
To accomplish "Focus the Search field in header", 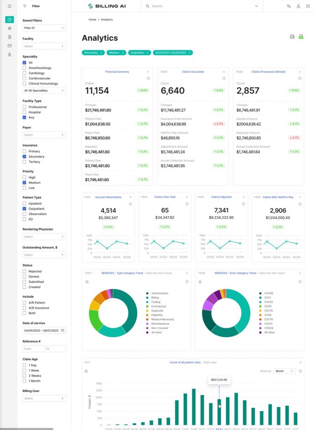I will 202,6.
